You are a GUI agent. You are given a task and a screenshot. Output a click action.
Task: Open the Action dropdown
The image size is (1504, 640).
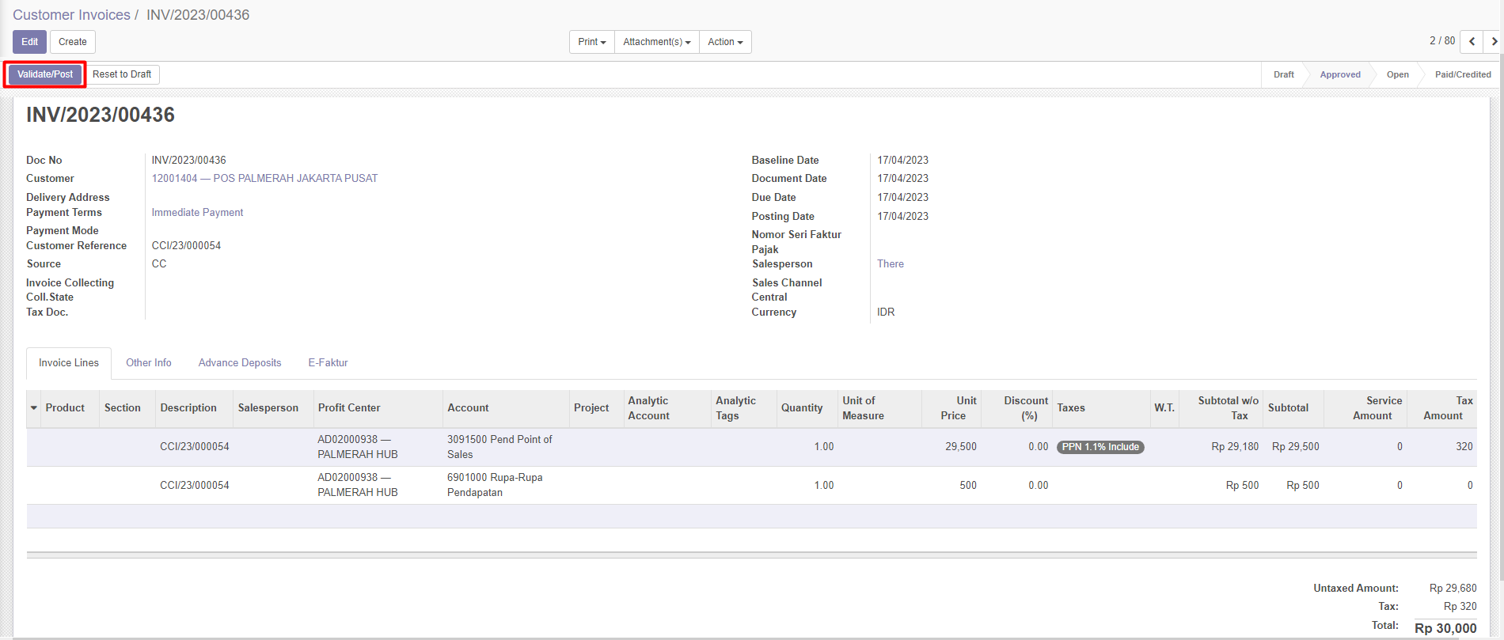725,42
